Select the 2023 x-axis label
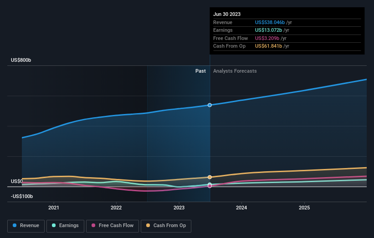Image resolution: width=374 pixels, height=238 pixels. 179,208
